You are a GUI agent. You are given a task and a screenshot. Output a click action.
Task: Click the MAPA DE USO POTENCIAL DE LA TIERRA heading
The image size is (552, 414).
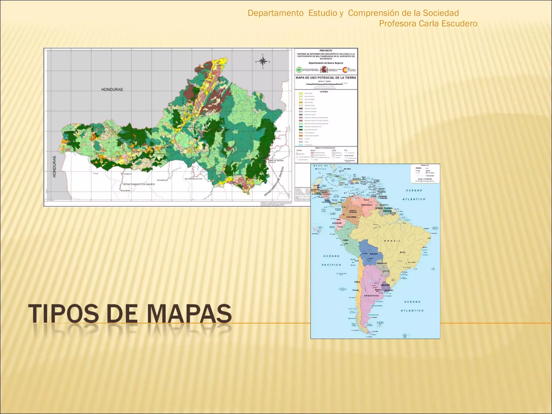pos(326,78)
